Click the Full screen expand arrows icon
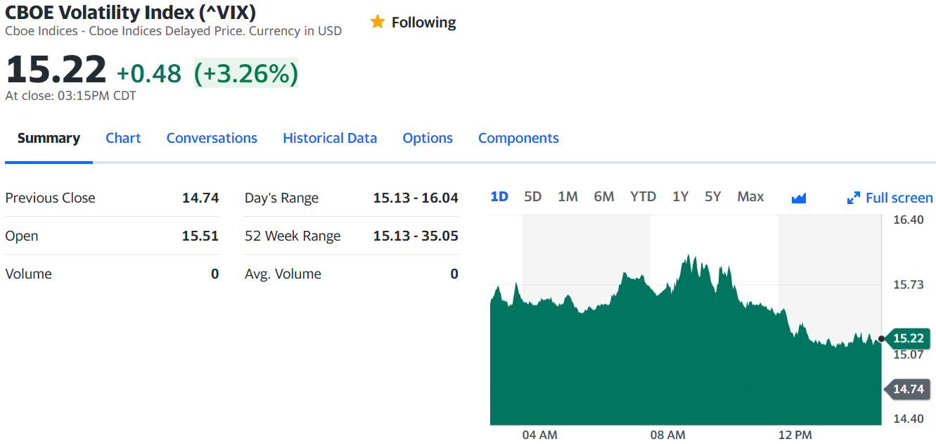This screenshot has height=444, width=936. click(x=854, y=198)
